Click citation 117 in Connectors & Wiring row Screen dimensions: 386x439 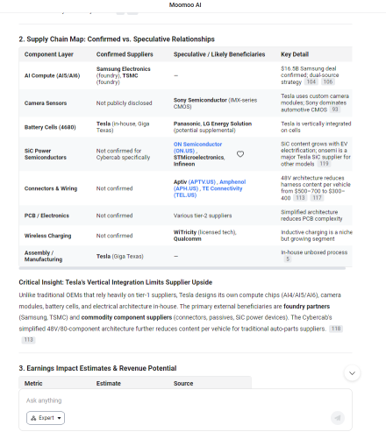coord(317,198)
